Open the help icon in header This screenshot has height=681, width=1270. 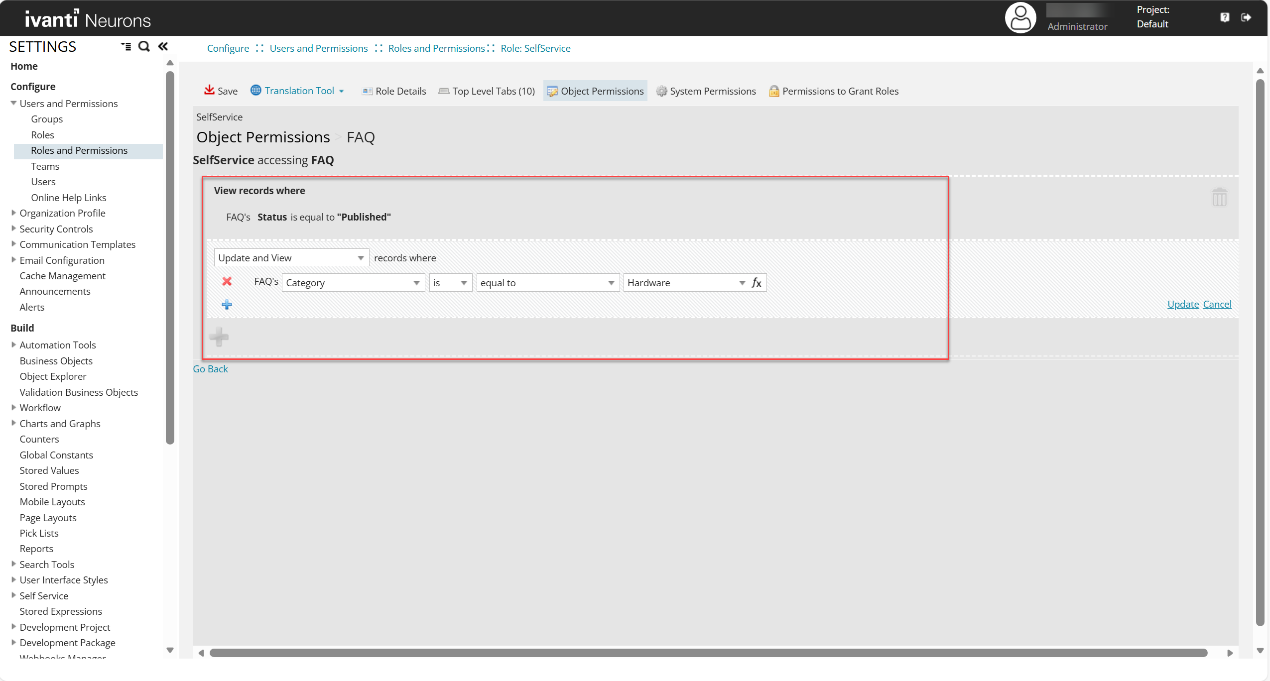tap(1225, 17)
